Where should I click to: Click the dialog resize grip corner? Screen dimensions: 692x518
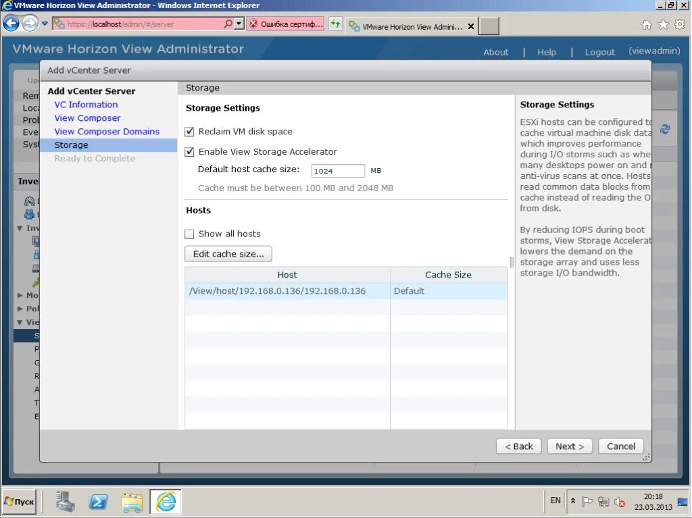click(x=647, y=457)
